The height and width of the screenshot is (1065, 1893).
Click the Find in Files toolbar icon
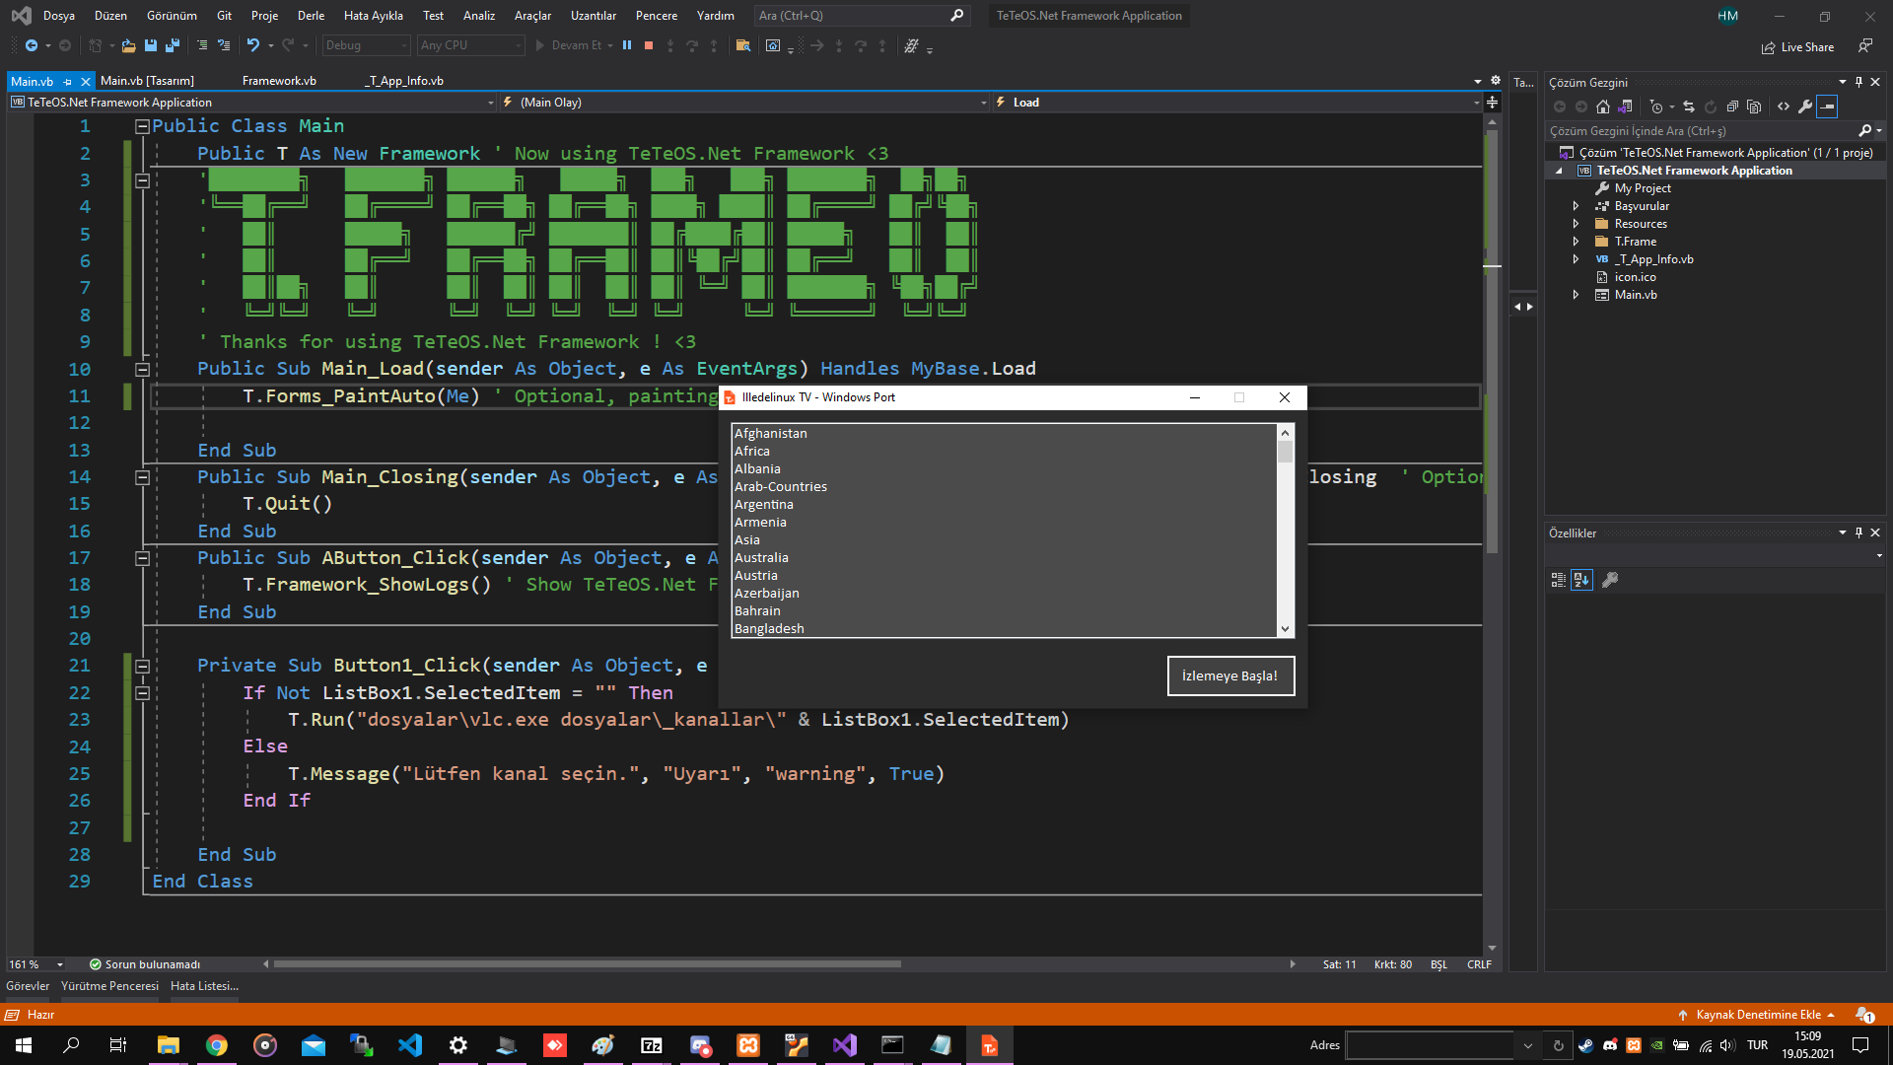click(x=743, y=45)
